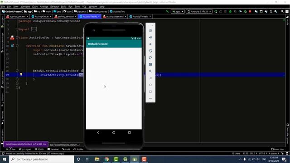
Task: Open the File menu
Action: click(3, 6)
